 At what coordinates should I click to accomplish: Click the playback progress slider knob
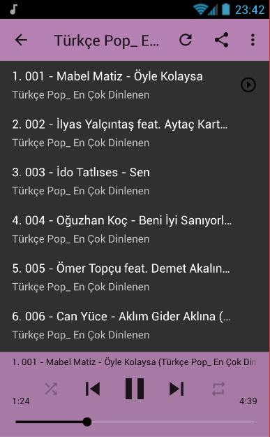click(87, 422)
